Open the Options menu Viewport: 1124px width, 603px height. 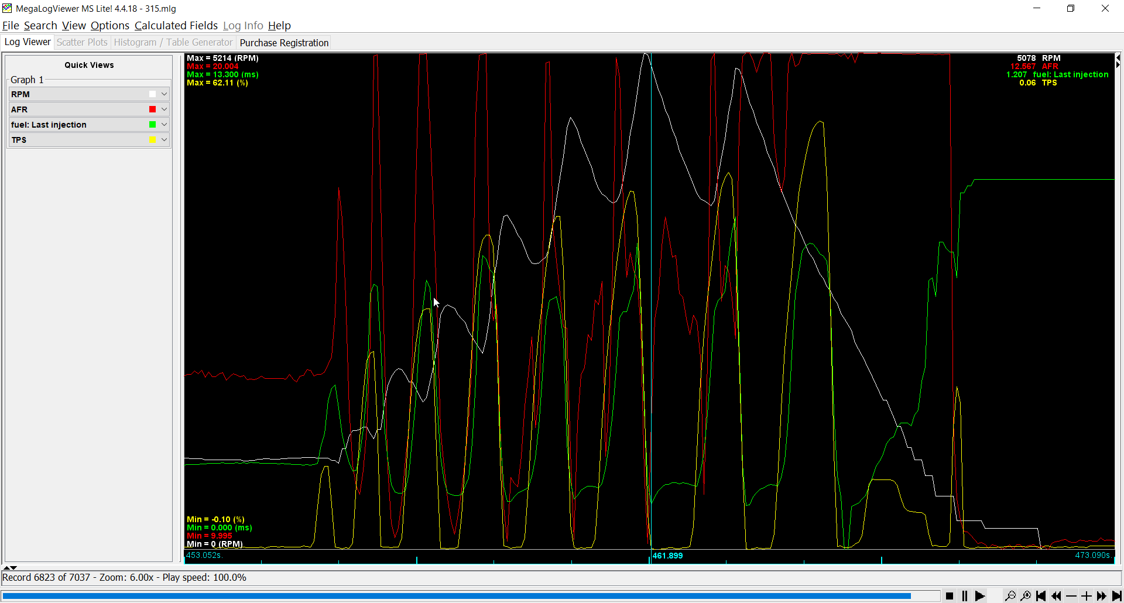click(x=110, y=26)
